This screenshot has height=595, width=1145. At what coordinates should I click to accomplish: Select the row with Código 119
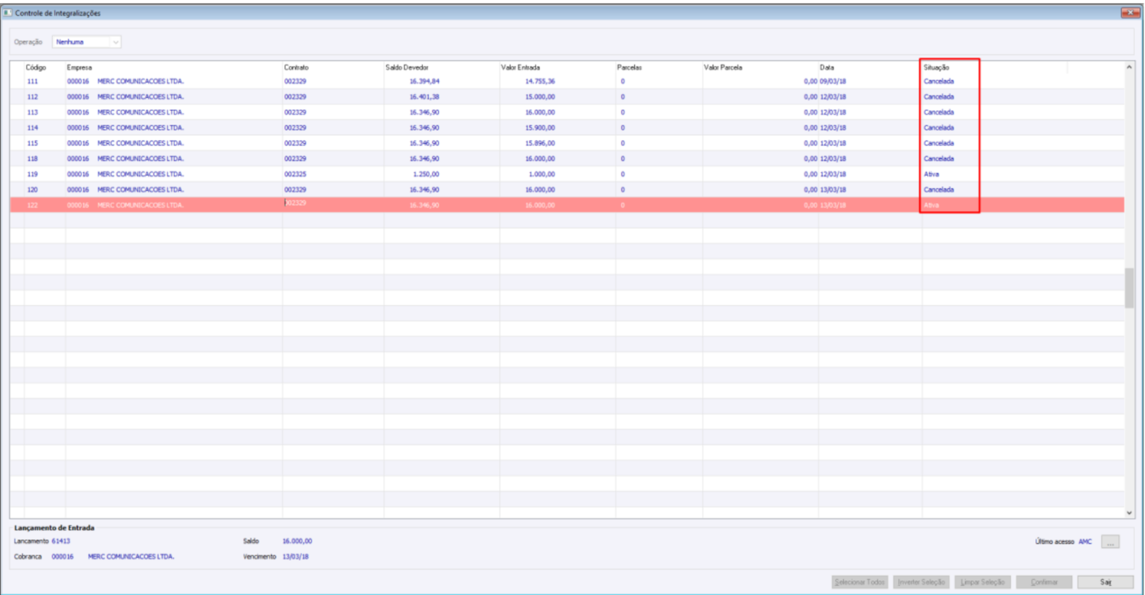[567, 174]
